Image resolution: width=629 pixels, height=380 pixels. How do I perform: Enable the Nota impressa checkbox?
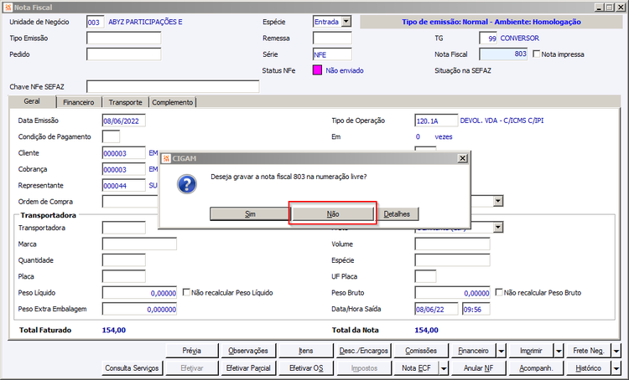click(537, 54)
